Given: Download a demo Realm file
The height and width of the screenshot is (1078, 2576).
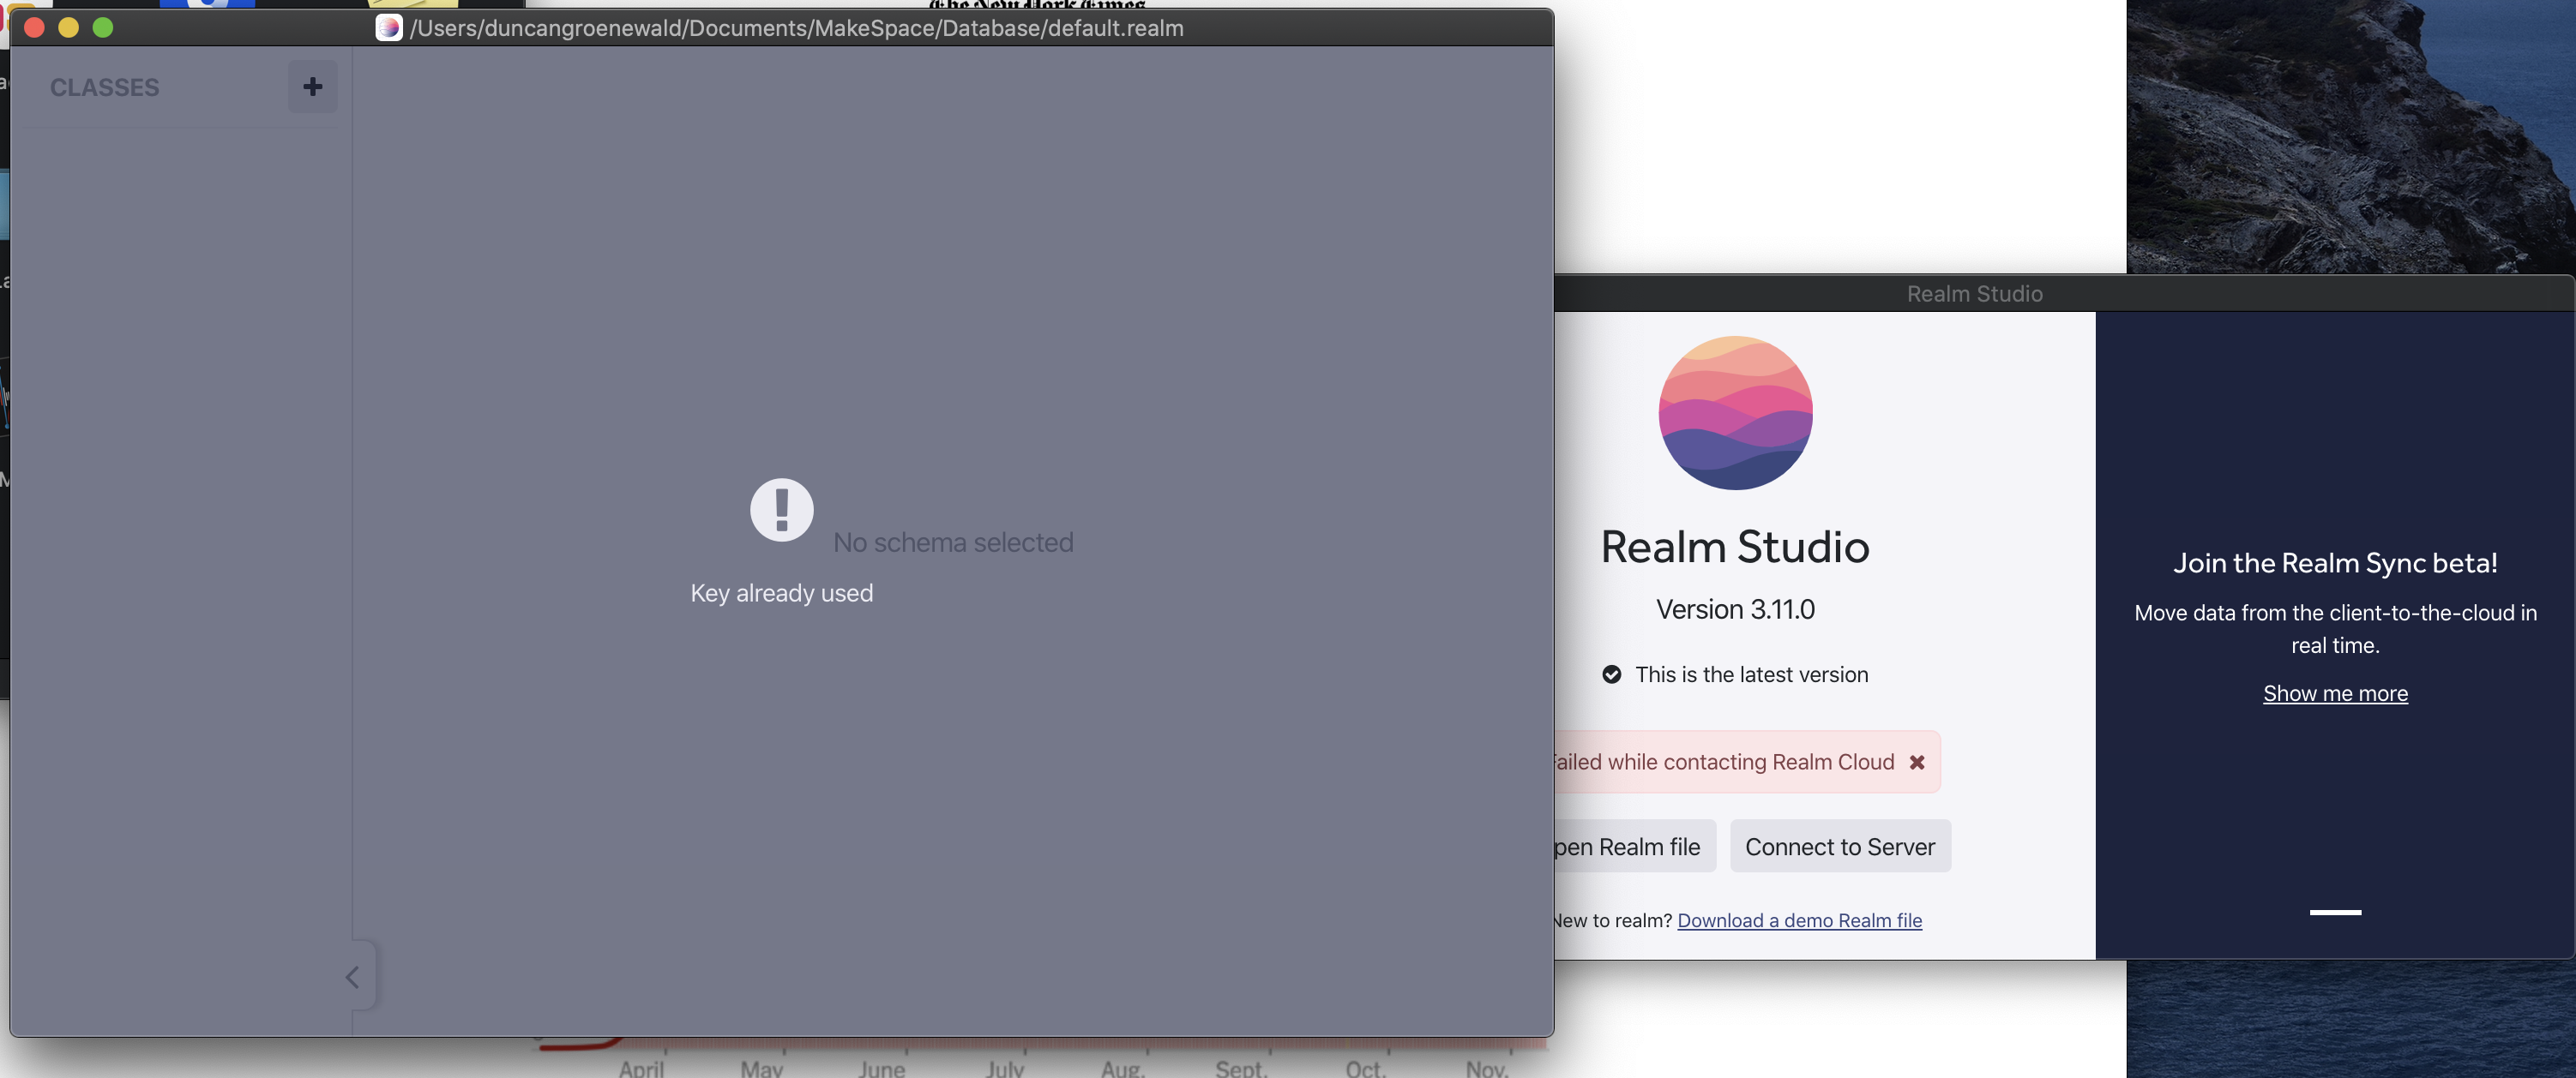Looking at the screenshot, I should coord(1799,920).
